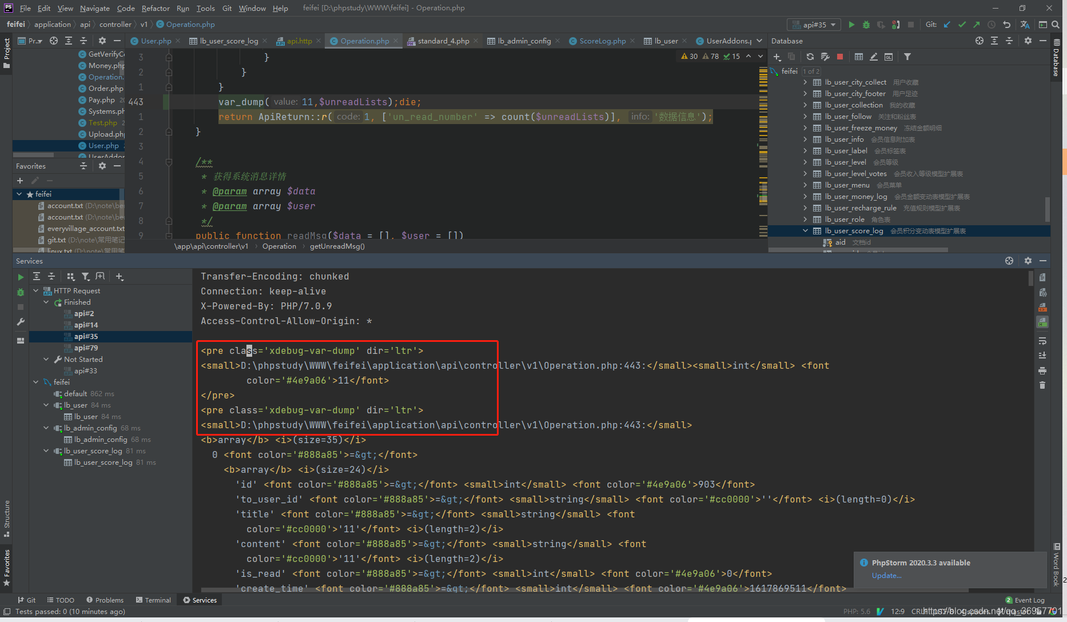Open Database panel settings gear
This screenshot has height=622, width=1067.
coord(1028,41)
